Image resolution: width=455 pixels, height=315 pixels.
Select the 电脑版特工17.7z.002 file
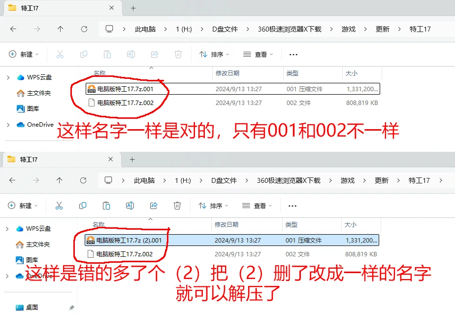pyautogui.click(x=125, y=101)
